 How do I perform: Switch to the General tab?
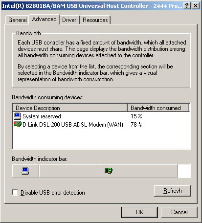point(18,20)
